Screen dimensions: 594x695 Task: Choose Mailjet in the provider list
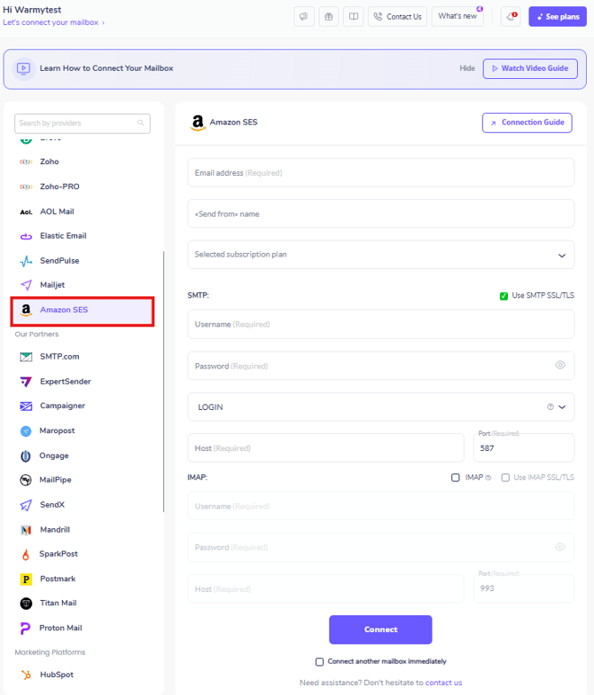pyautogui.click(x=51, y=285)
